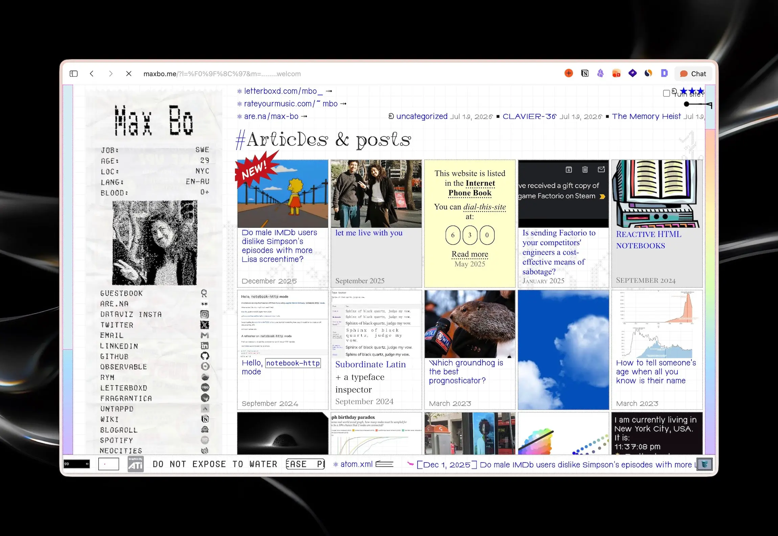Click the small white box with red dot
Viewport: 778px width, 536px height.
[109, 464]
